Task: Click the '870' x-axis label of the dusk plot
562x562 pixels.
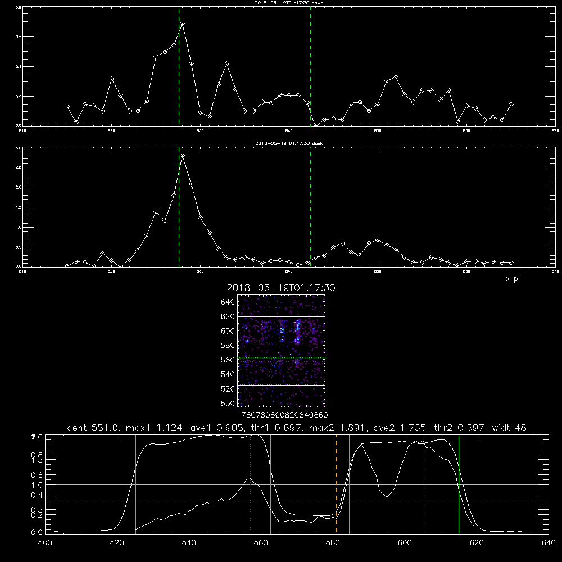Action: pos(555,271)
